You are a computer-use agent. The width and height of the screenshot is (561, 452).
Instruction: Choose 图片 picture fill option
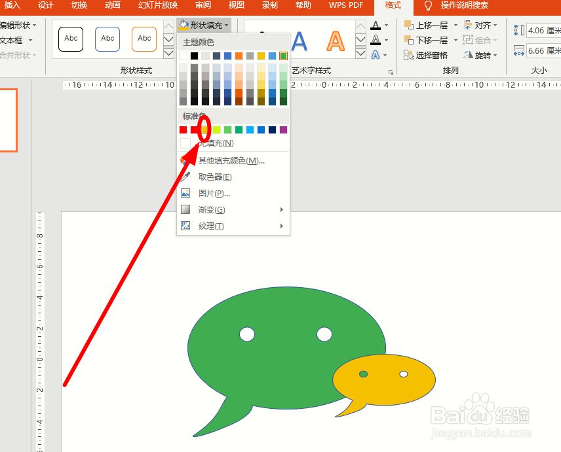[233, 194]
